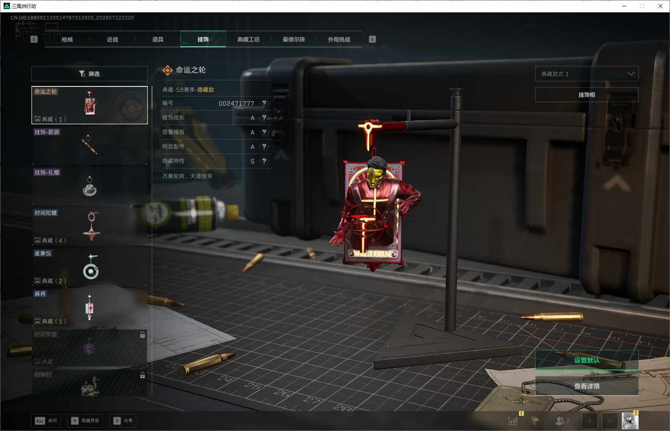Screen dimensions: 670x431
Task: Select the 麻将 charm card
Action: tap(90, 307)
